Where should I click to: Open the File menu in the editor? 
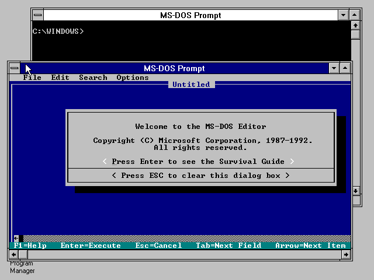[x=32, y=78]
